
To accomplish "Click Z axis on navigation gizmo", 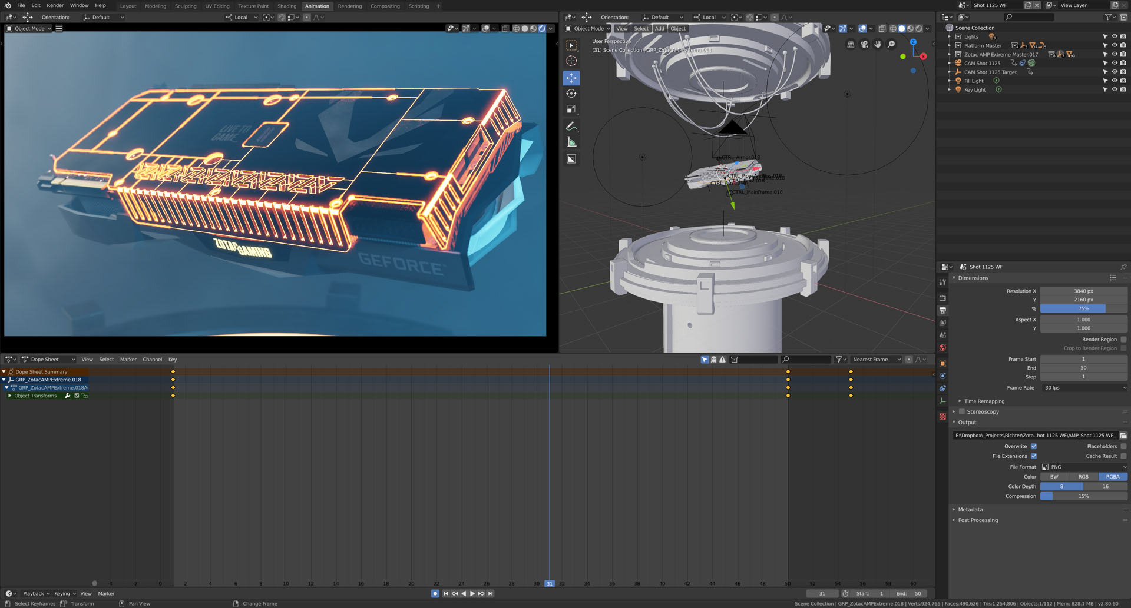I will click(x=913, y=42).
